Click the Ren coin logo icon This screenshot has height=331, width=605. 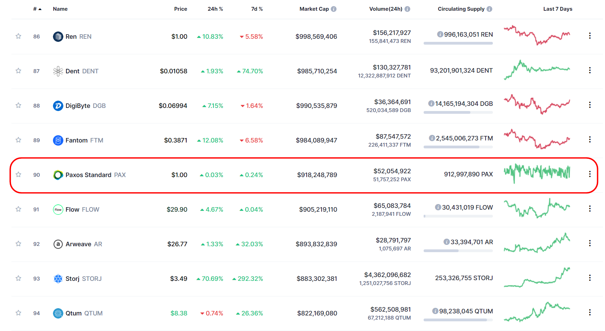[58, 36]
